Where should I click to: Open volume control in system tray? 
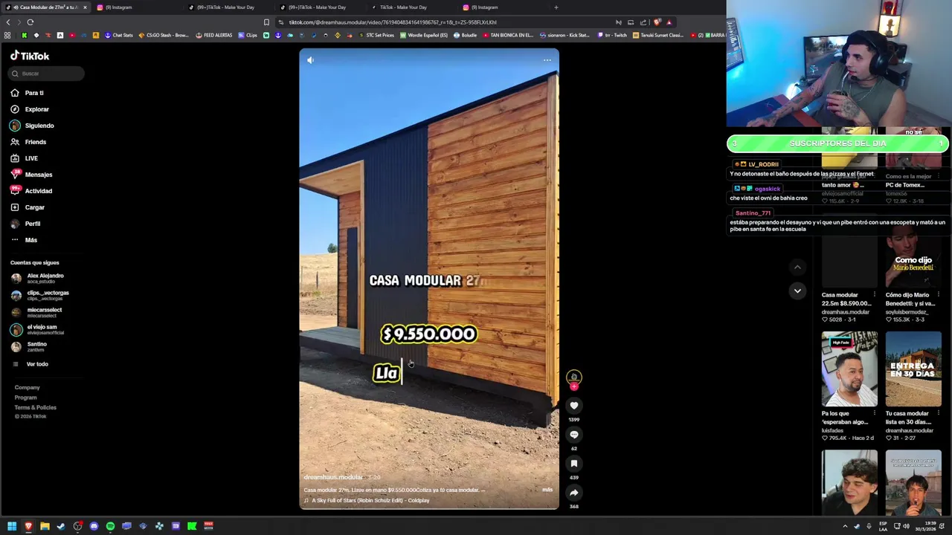coord(905,526)
